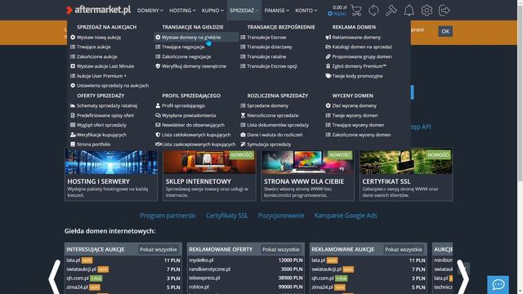This screenshot has width=523, height=294.
Task: Open the settings gear icon
Action: point(427,11)
